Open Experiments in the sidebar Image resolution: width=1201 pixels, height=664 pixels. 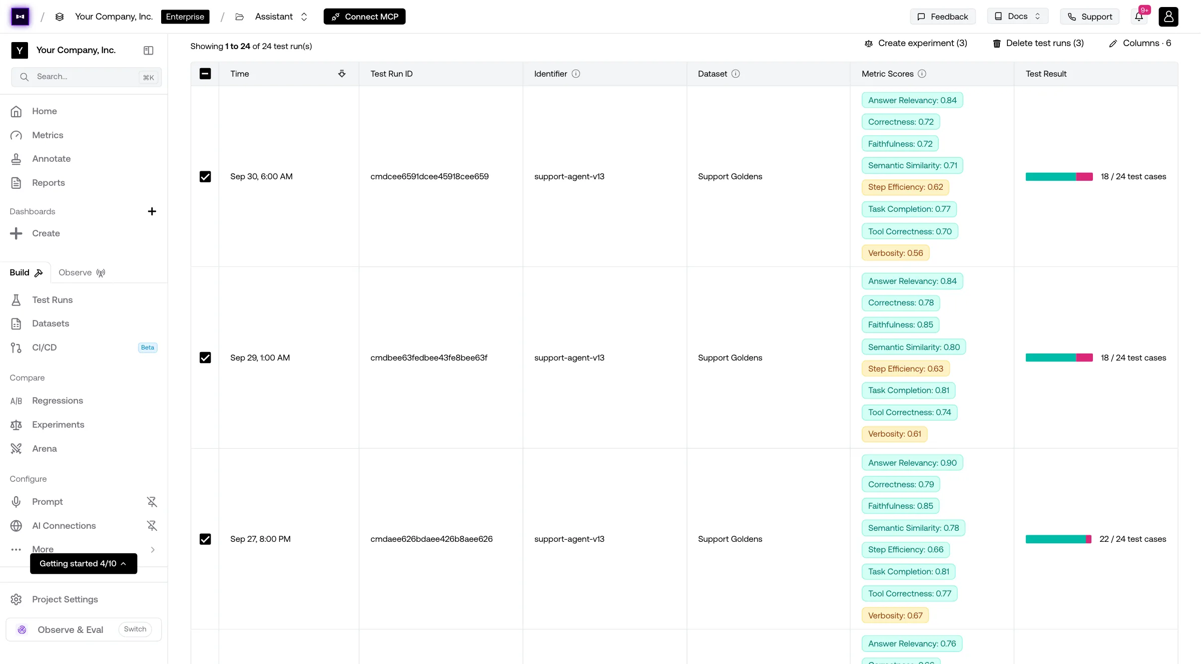click(x=58, y=425)
